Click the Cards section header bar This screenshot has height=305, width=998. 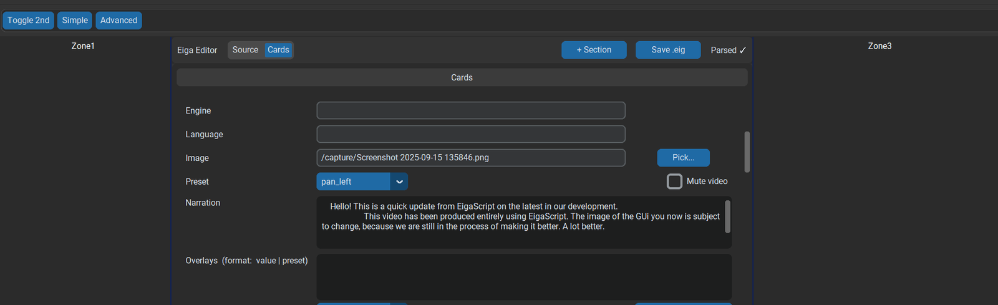coord(462,77)
